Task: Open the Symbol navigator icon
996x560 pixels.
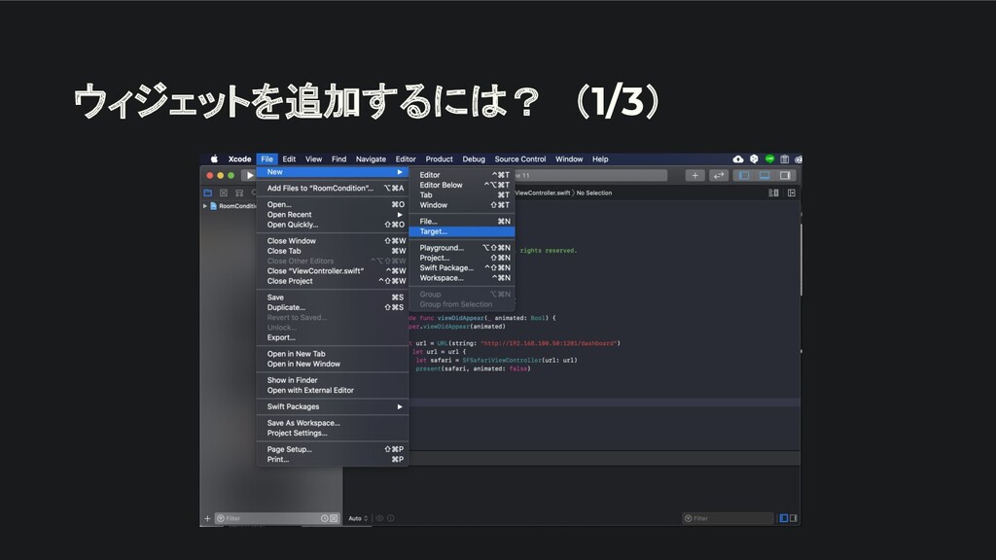Action: [239, 192]
